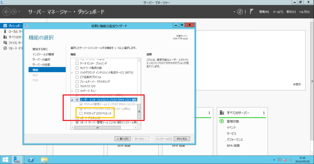Click the すべてのサーバー sidebar icon
The height and width of the screenshot is (164, 314).
pyautogui.click(x=5, y=37)
